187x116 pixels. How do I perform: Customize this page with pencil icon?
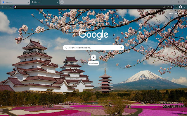coord(184,112)
